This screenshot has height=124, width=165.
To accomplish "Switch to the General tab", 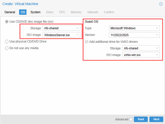I will [x=10, y=12].
